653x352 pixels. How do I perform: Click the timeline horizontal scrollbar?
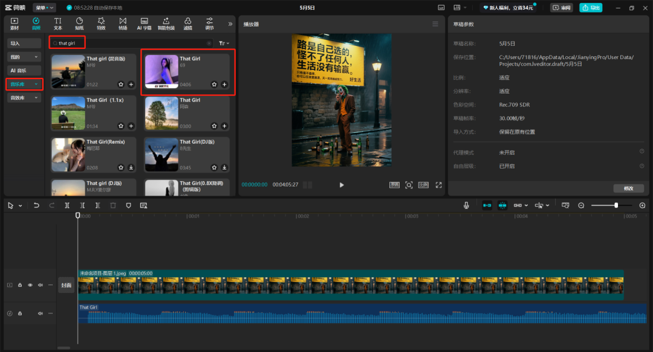tap(63, 348)
